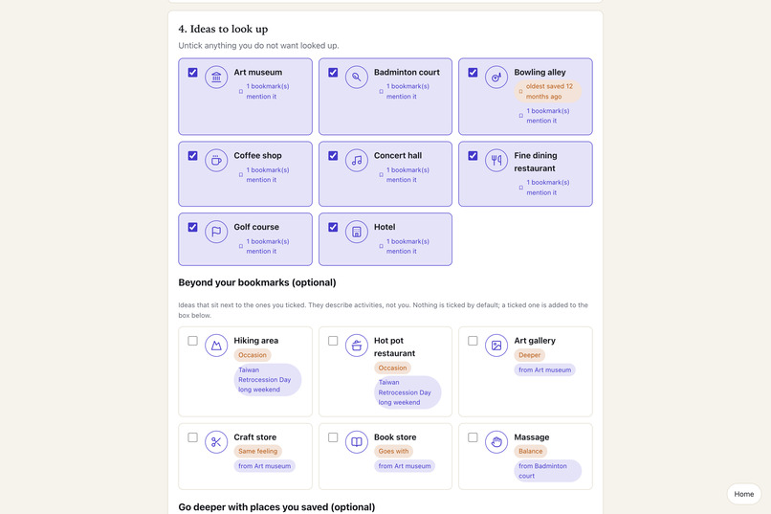Click the 'Goes with' tag on Book store
The height and width of the screenshot is (514, 771).
(393, 451)
